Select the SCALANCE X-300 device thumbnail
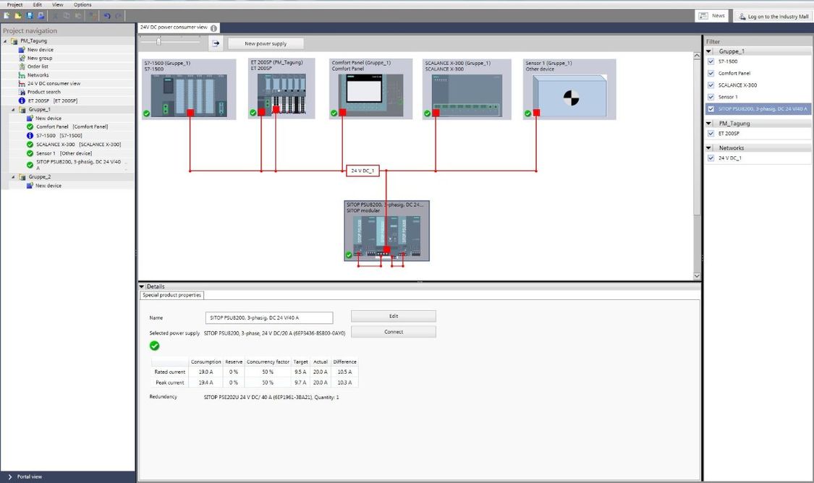The image size is (814, 483). tap(467, 89)
